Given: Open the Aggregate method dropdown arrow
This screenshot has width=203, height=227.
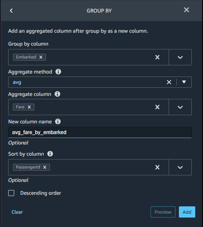Looking at the screenshot, I should tap(184, 82).
